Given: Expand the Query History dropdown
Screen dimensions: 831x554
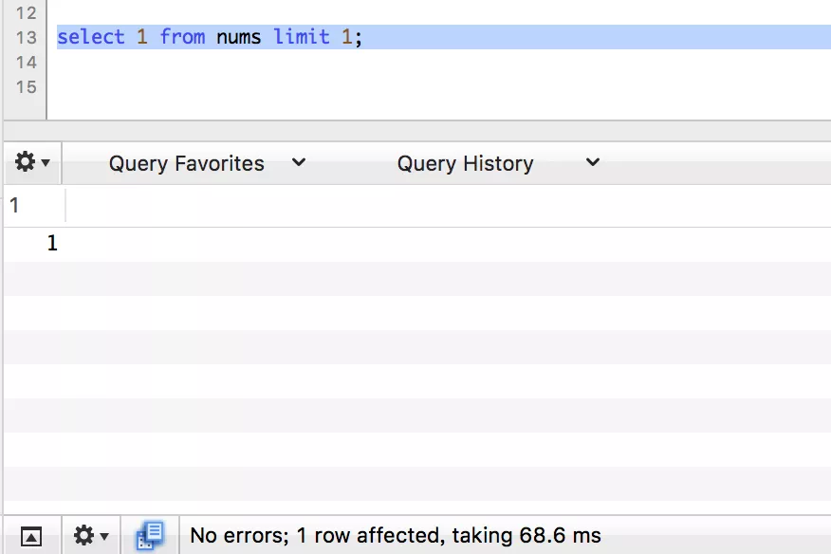Looking at the screenshot, I should click(x=497, y=163).
